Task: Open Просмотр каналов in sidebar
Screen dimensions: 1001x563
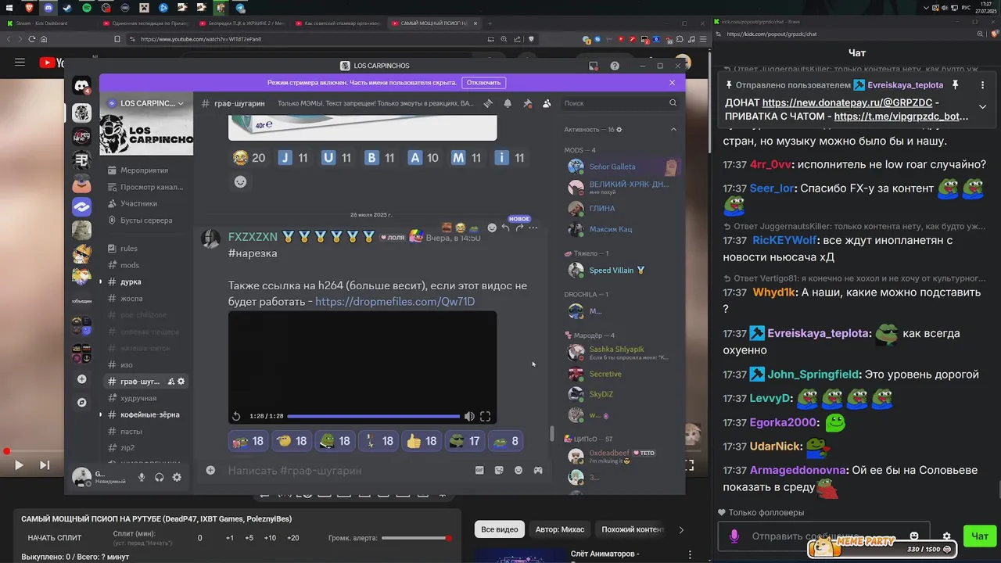Action: [x=145, y=187]
